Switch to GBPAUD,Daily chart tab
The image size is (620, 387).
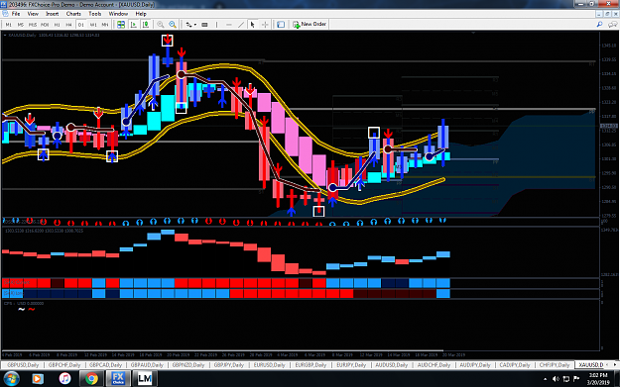[147, 365]
